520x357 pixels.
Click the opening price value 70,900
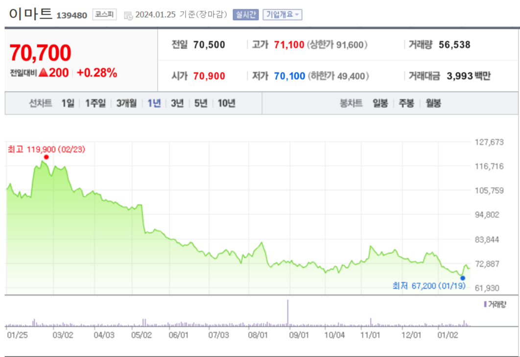pyautogui.click(x=209, y=76)
